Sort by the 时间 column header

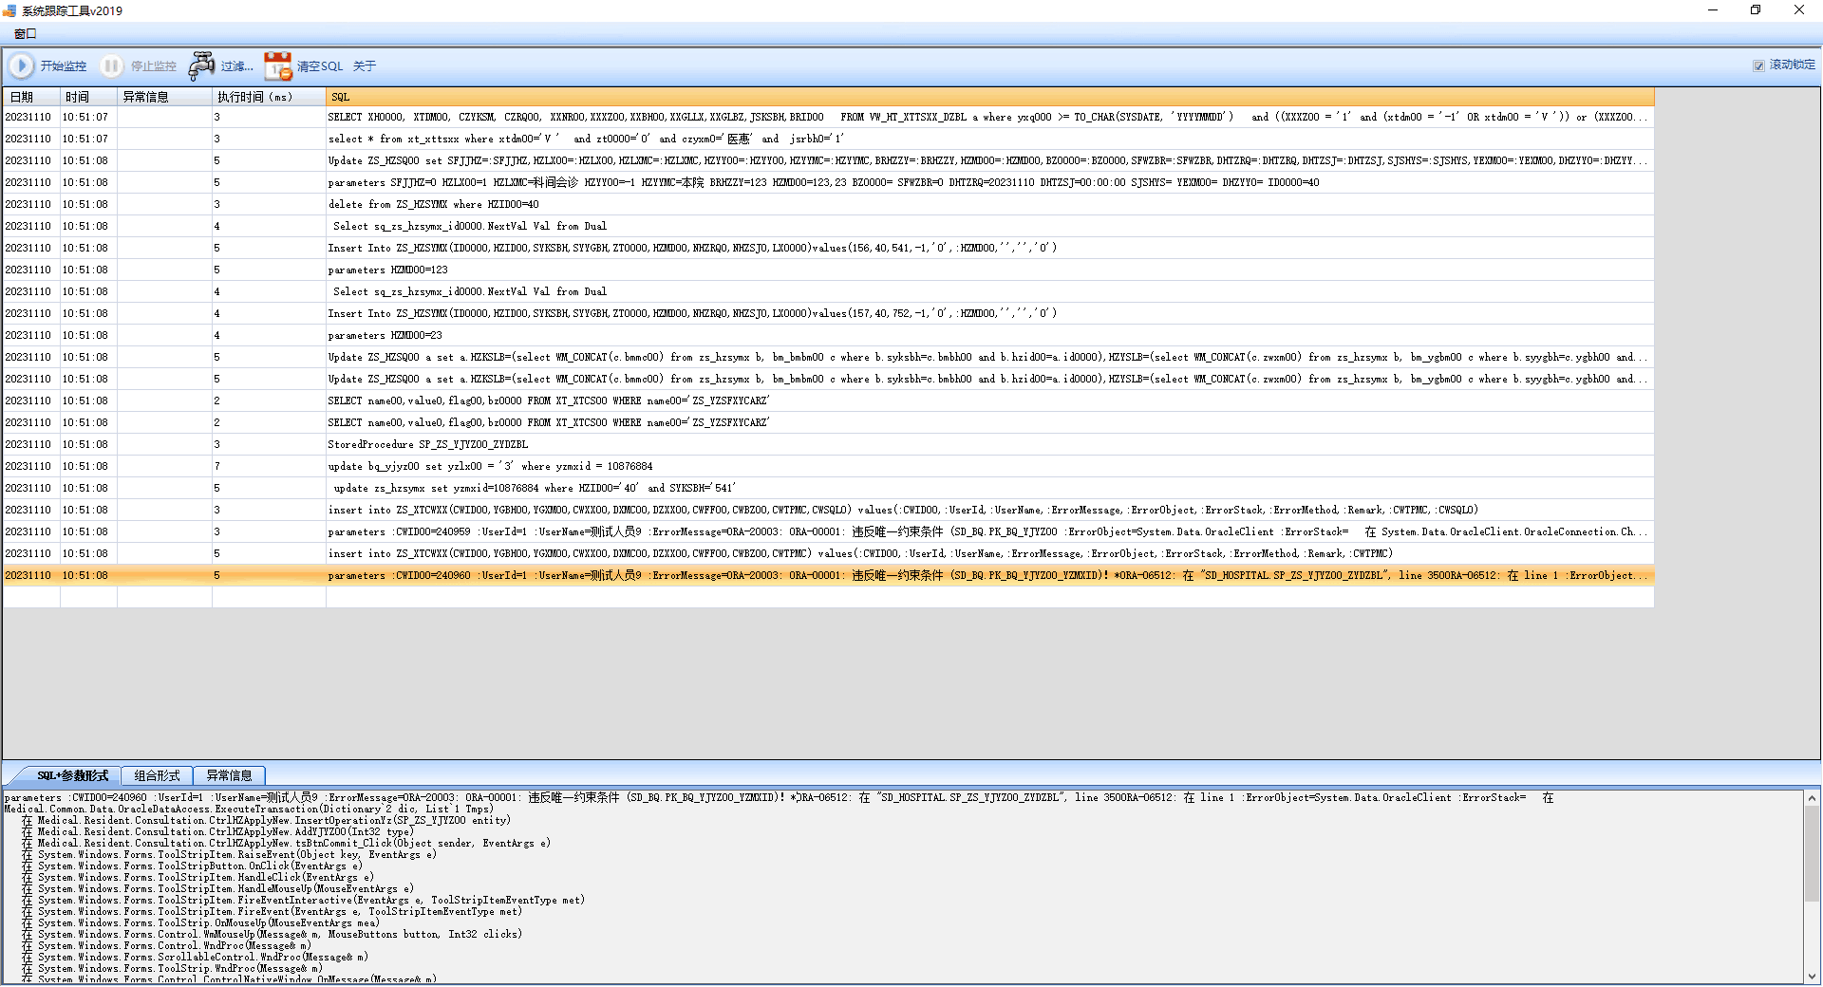tap(88, 97)
